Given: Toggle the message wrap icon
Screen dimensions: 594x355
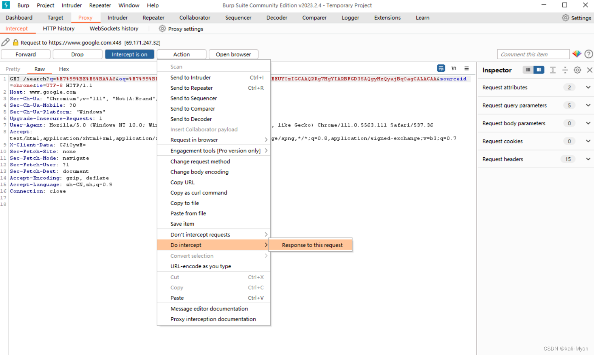Looking at the screenshot, I should (441, 68).
